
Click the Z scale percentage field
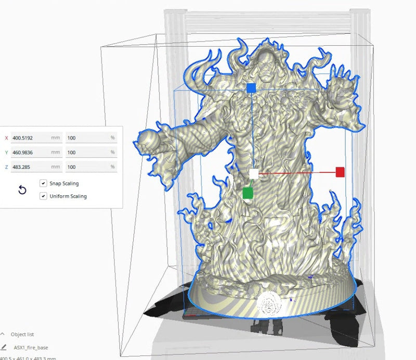90,167
